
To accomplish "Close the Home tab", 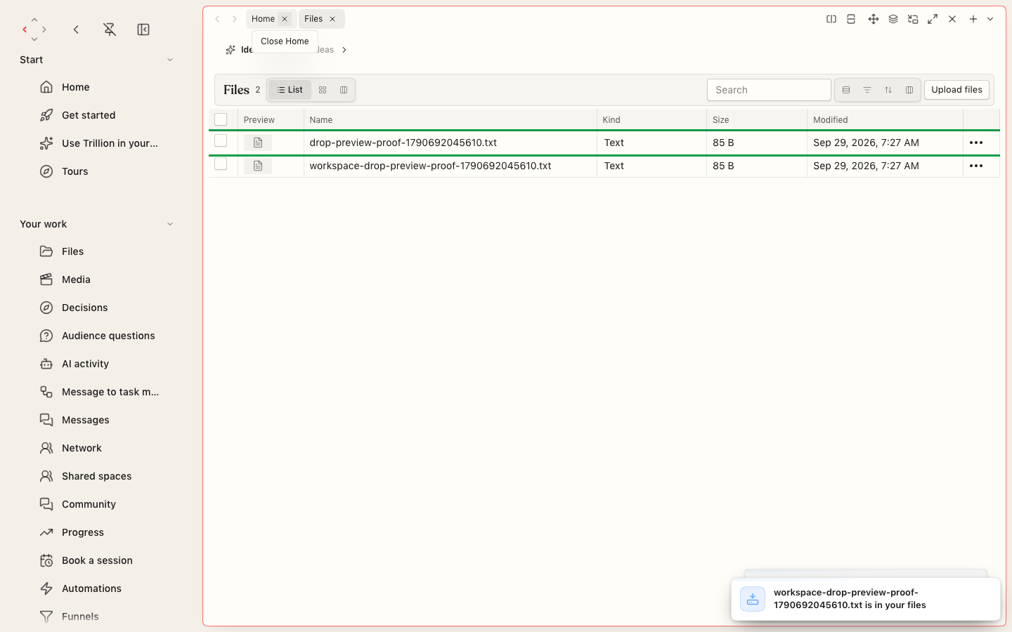I will [285, 19].
